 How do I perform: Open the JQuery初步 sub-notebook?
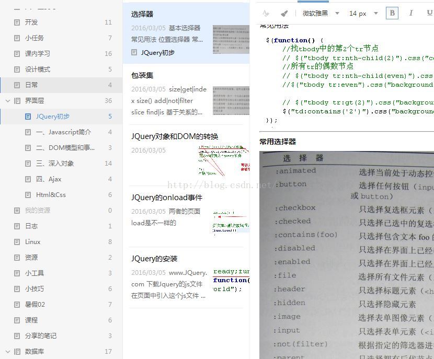[x=61, y=117]
